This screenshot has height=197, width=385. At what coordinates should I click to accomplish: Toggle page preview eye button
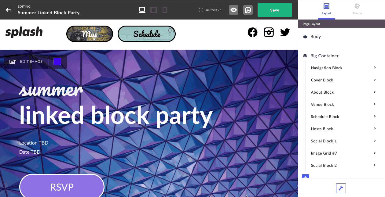point(233,10)
